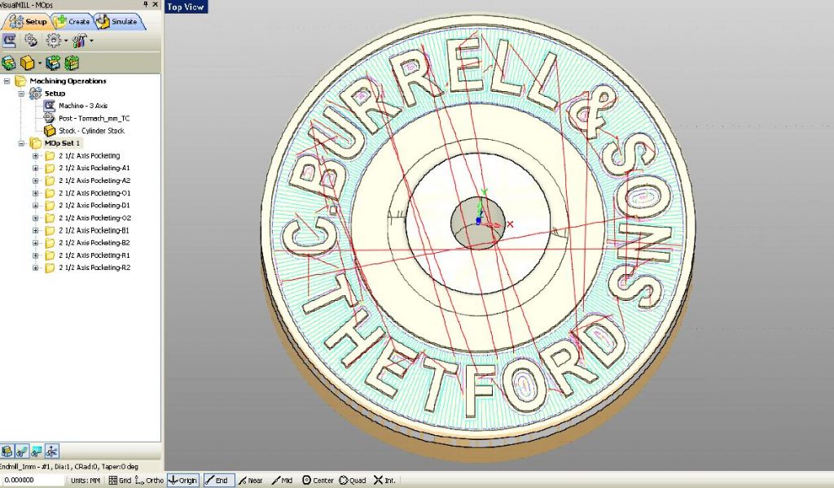
Task: Expand 2 1/2 Axis Pocketing-O1
Action: click(36, 193)
